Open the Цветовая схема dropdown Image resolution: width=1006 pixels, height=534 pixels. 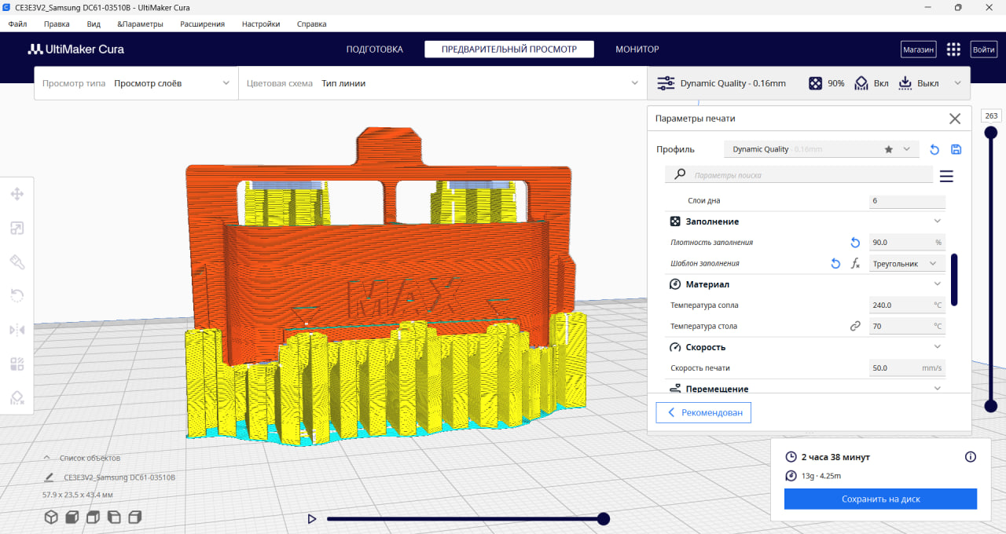[442, 83]
